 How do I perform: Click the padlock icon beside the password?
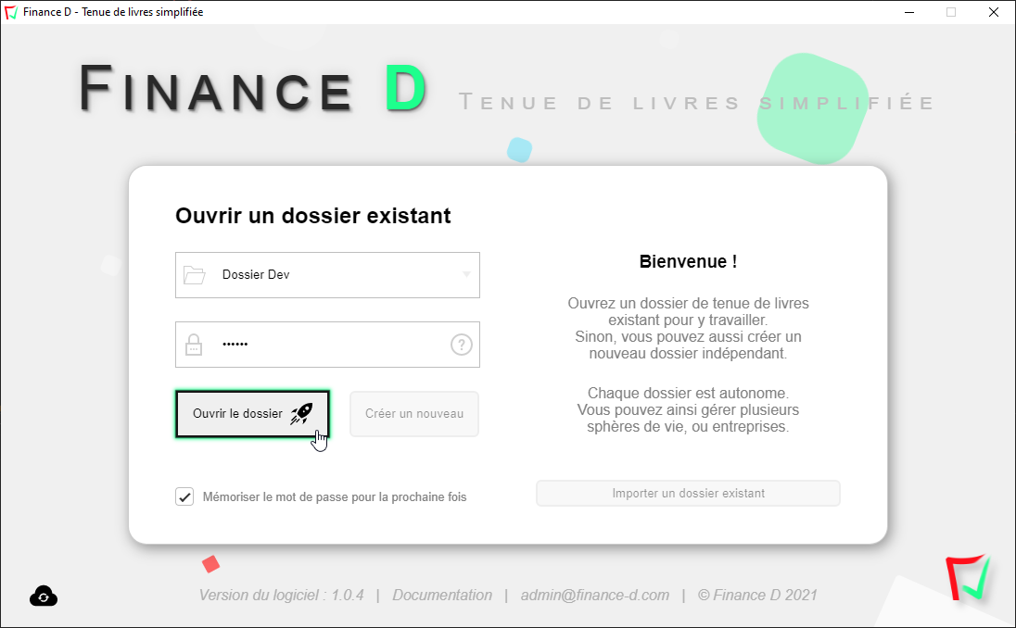tap(194, 344)
